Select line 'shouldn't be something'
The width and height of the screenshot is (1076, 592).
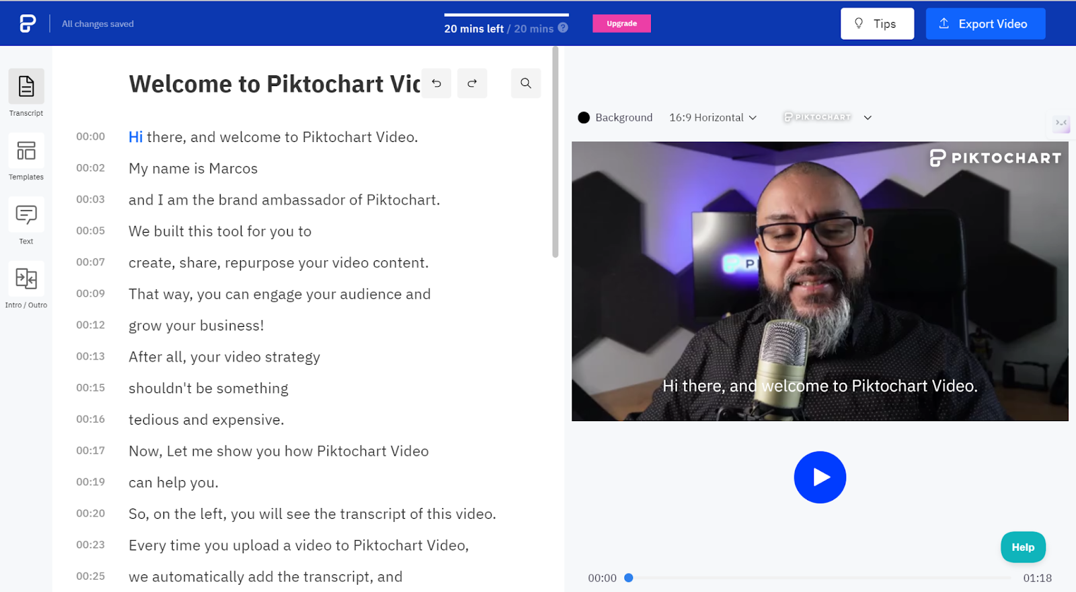point(208,388)
